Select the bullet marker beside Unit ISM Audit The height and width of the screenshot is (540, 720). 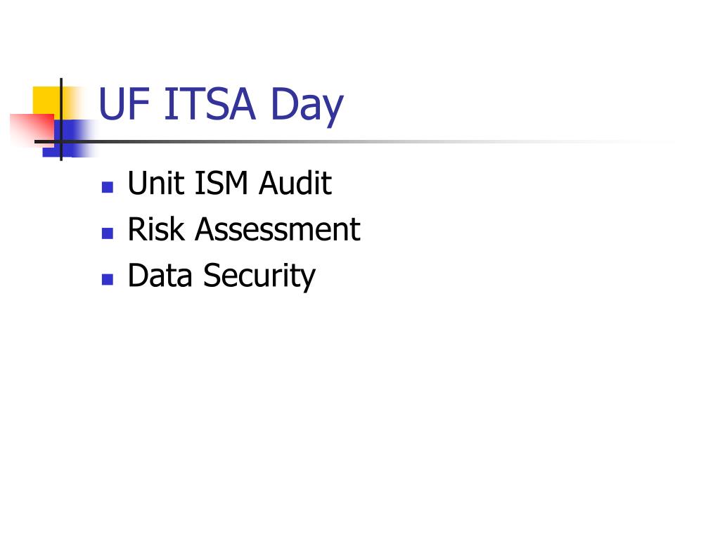108,187
